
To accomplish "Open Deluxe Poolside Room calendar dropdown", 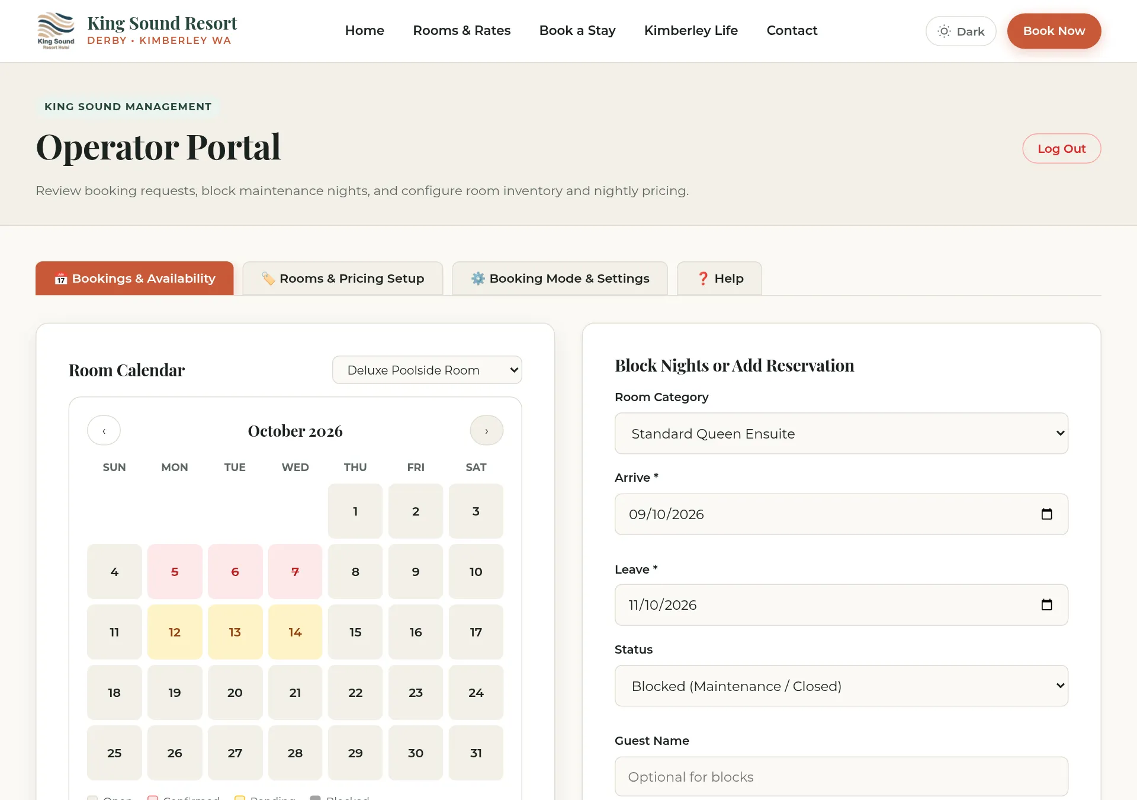I will (427, 370).
